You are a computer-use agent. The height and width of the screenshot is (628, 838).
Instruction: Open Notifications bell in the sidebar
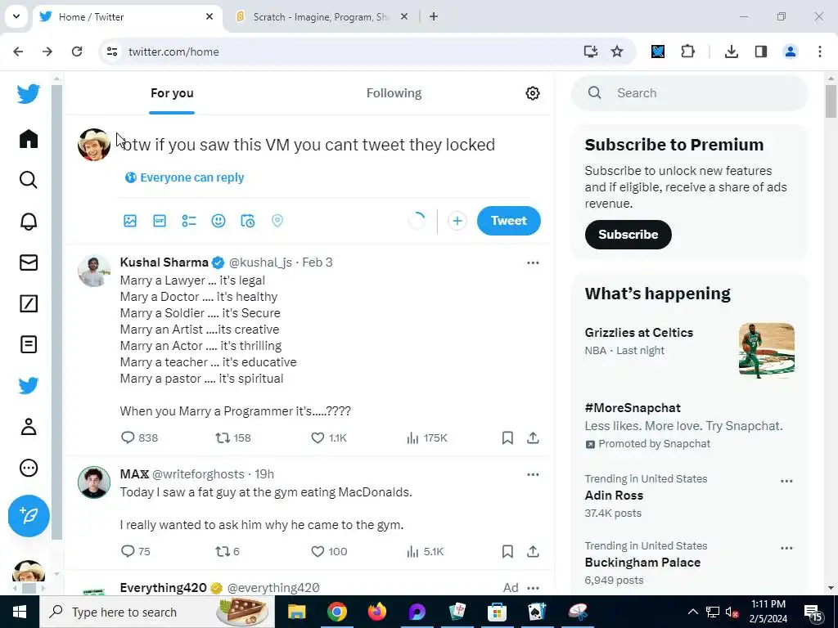click(x=29, y=221)
